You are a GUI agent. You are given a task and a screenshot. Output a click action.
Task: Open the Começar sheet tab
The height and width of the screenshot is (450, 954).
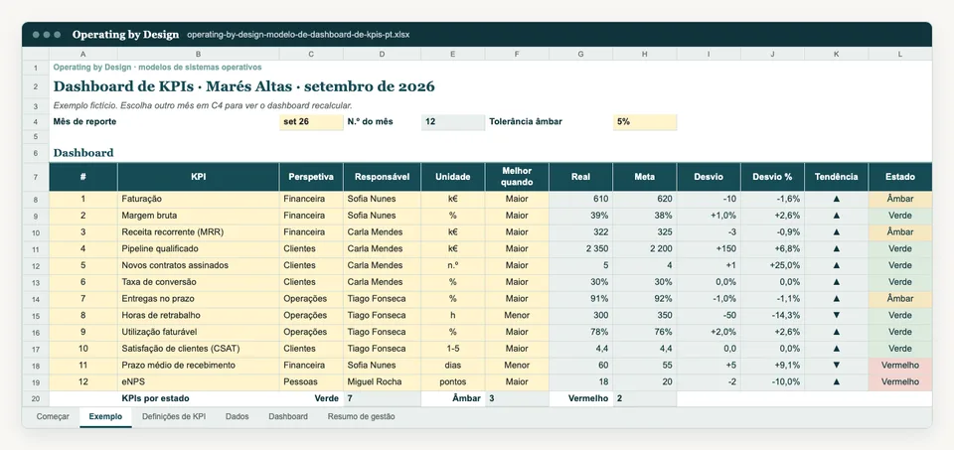pos(53,417)
